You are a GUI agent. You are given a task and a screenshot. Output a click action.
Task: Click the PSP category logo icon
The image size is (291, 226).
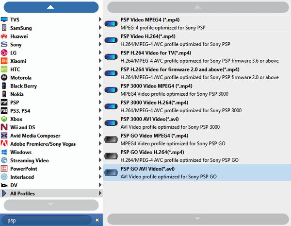pyautogui.click(x=4, y=102)
